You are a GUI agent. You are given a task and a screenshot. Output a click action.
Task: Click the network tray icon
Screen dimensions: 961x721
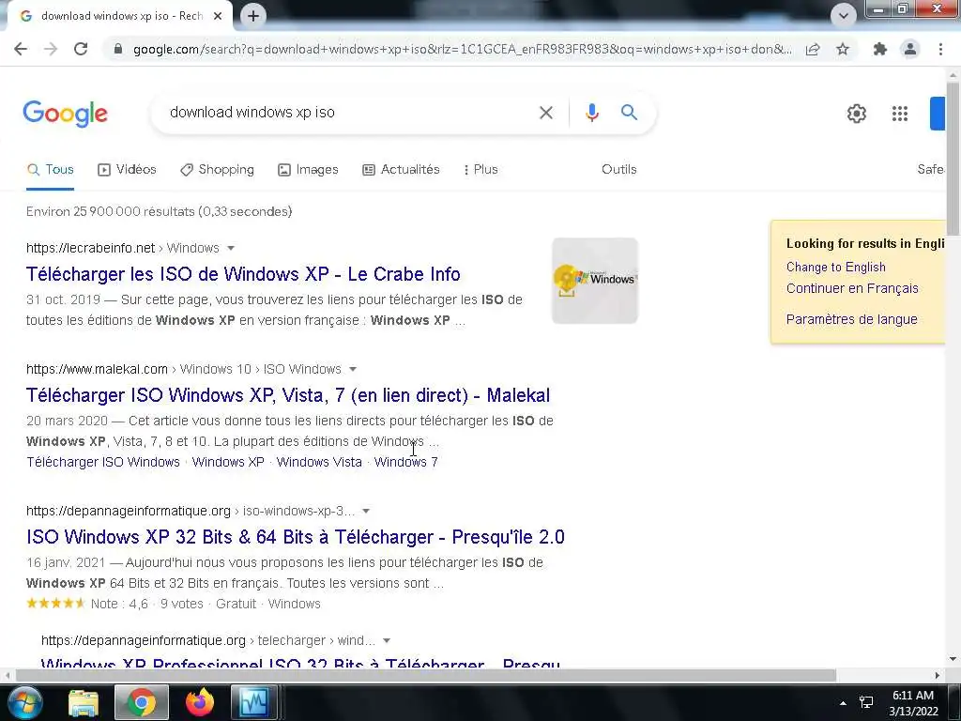click(x=866, y=702)
